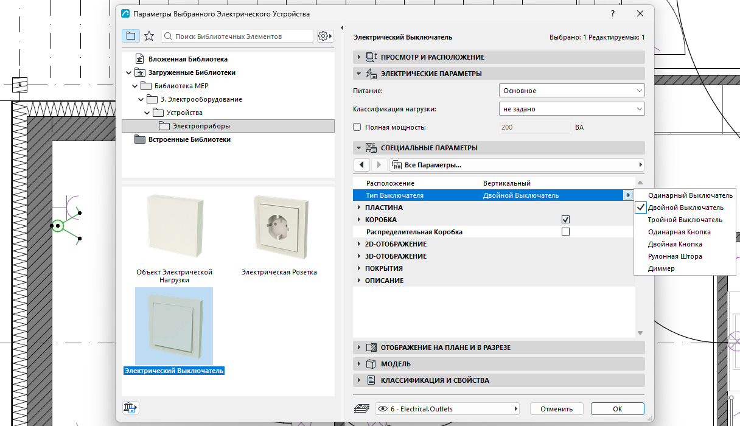This screenshot has height=426, width=740.
Task: Select Объект Электрической Нагрузки thumbnail
Action: point(174,239)
